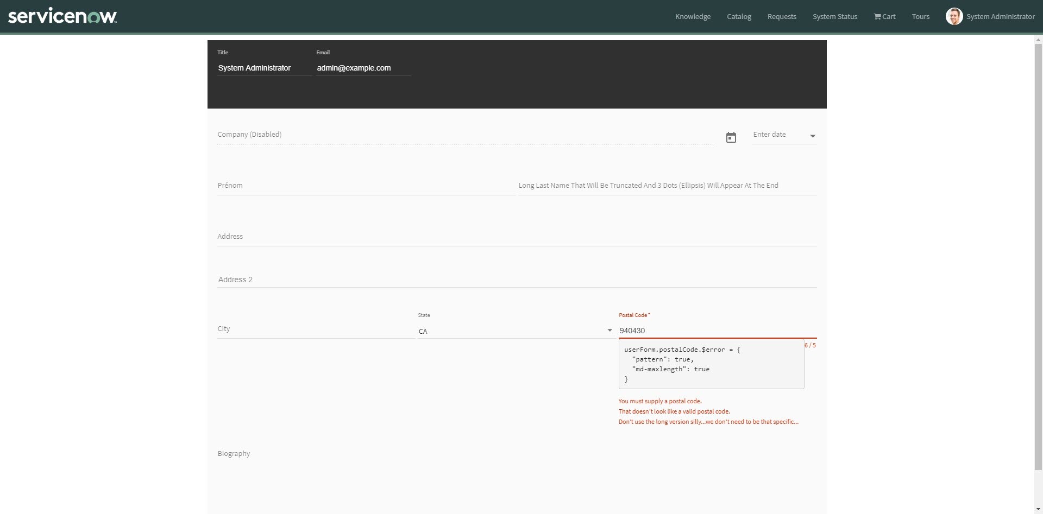The height and width of the screenshot is (514, 1043).
Task: Open the System Administrator user menu
Action: coord(1000,16)
